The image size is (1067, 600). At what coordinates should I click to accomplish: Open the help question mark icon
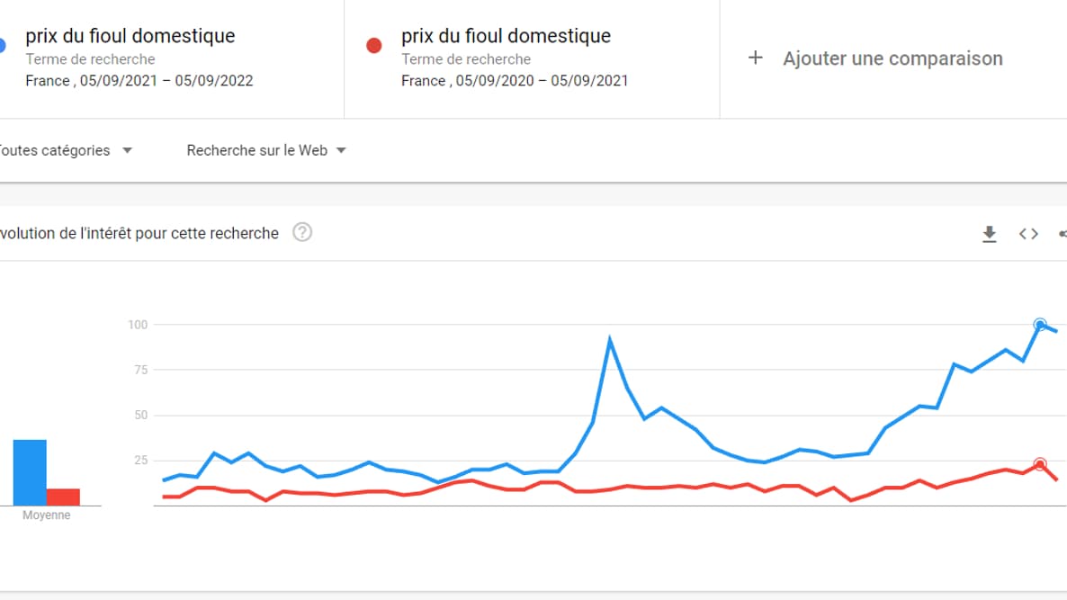coord(302,233)
